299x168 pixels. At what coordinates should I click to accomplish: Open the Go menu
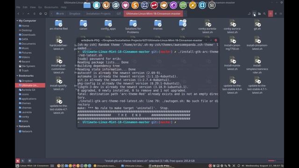[x=40, y=7]
